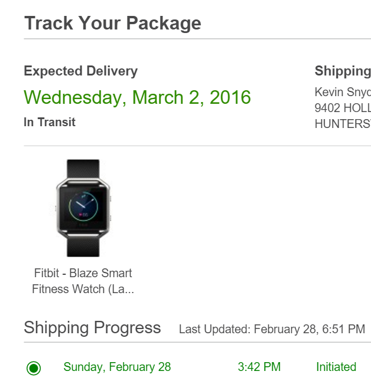Click the Track Your Package heading
The image size is (371, 381).
point(112,24)
